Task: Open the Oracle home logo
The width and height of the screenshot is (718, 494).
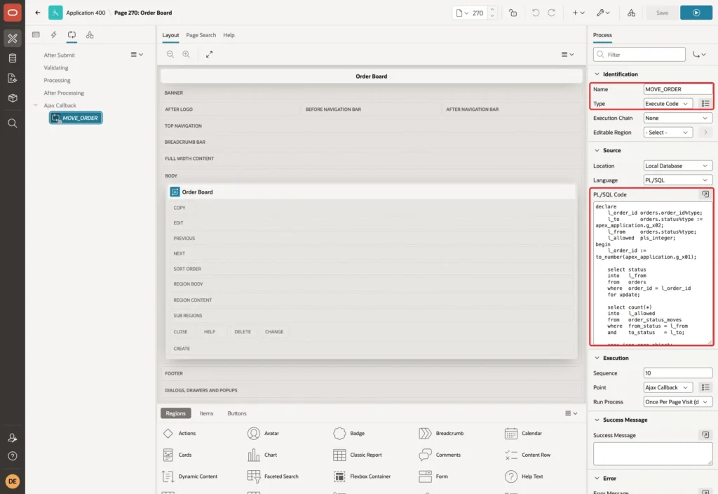Action: point(13,13)
